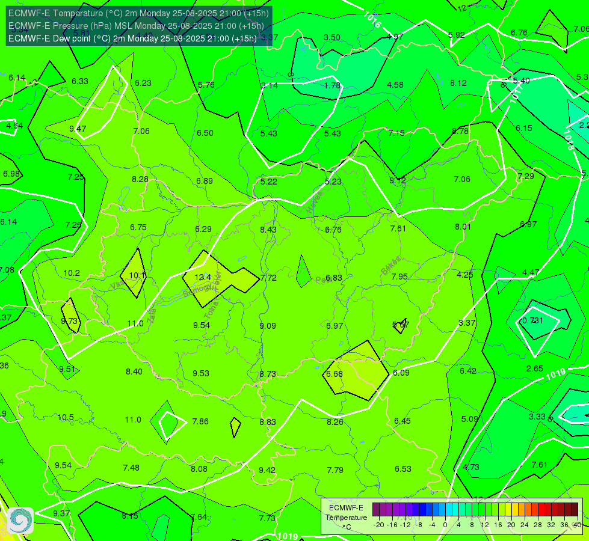Click the 6.68 temperature value
The height and width of the screenshot is (541, 589).
pos(335,374)
